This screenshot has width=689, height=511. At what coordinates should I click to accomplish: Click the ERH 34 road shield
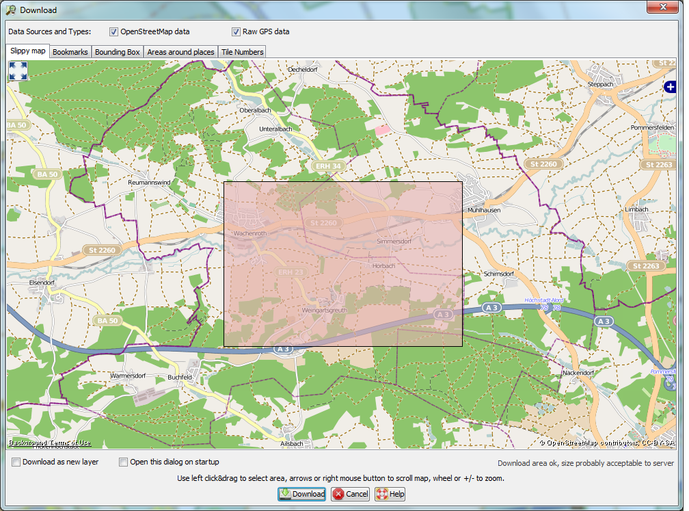click(x=327, y=166)
